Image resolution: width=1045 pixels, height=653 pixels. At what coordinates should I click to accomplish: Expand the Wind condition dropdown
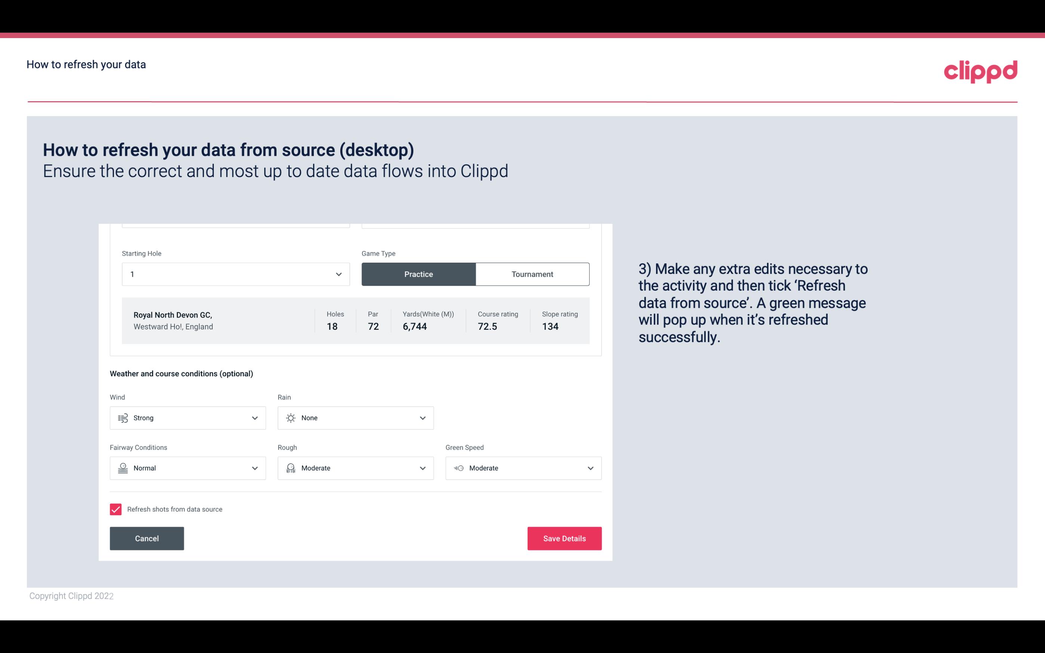[x=254, y=418]
